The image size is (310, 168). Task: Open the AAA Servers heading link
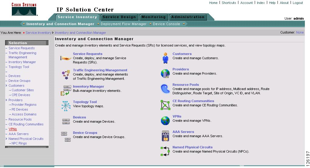click(183, 132)
